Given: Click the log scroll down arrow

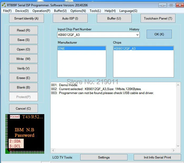Looking at the screenshot, I should 178,146.
